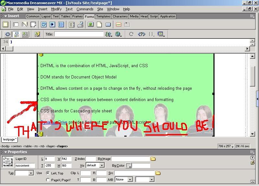Open the Modify menu
Image resolution: width=259 pixels, height=186 pixels.
coord(56,9)
